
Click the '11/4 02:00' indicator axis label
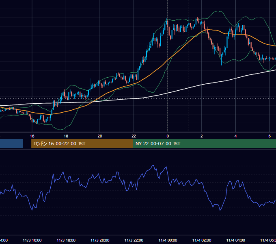click(202, 240)
